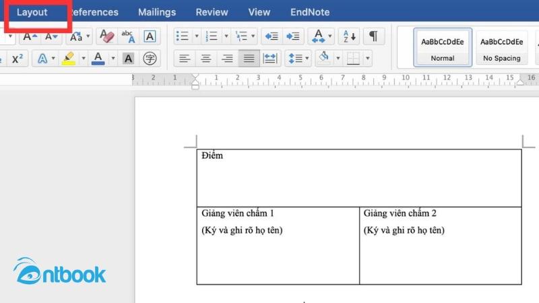539x303 pixels.
Task: Open the Mailings tab
Action: pyautogui.click(x=157, y=12)
